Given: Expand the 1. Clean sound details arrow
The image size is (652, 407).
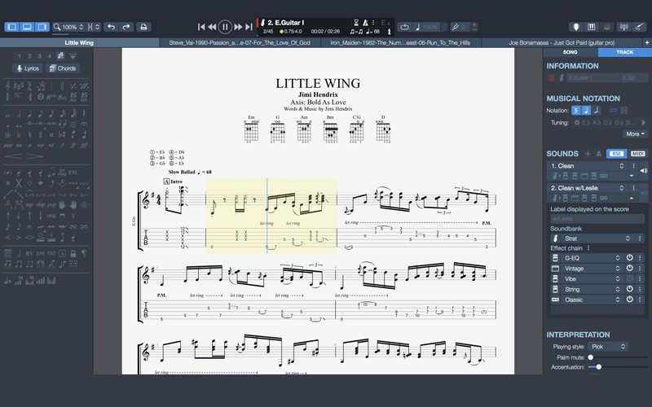Looking at the screenshot, I should (631, 176).
